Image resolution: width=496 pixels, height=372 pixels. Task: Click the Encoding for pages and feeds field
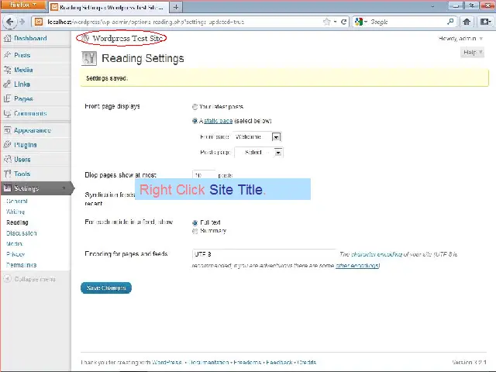click(x=263, y=254)
